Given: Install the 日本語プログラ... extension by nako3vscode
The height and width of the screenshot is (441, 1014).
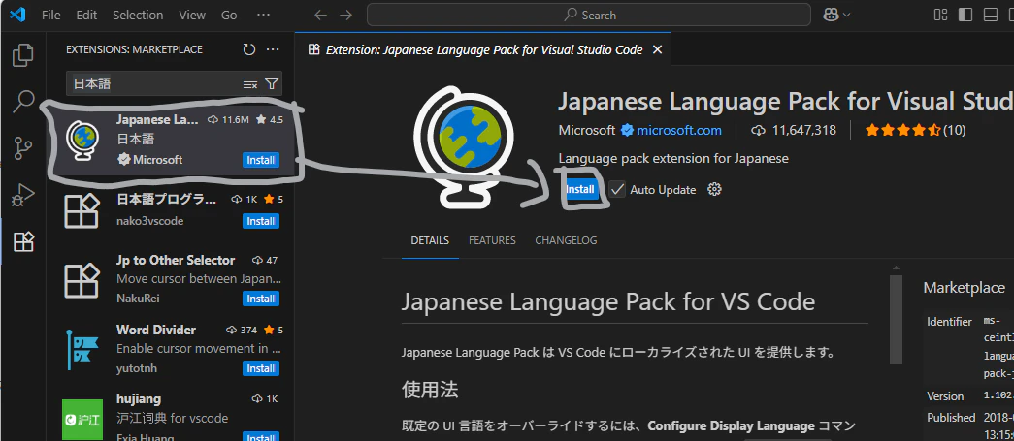Looking at the screenshot, I should pos(261,221).
